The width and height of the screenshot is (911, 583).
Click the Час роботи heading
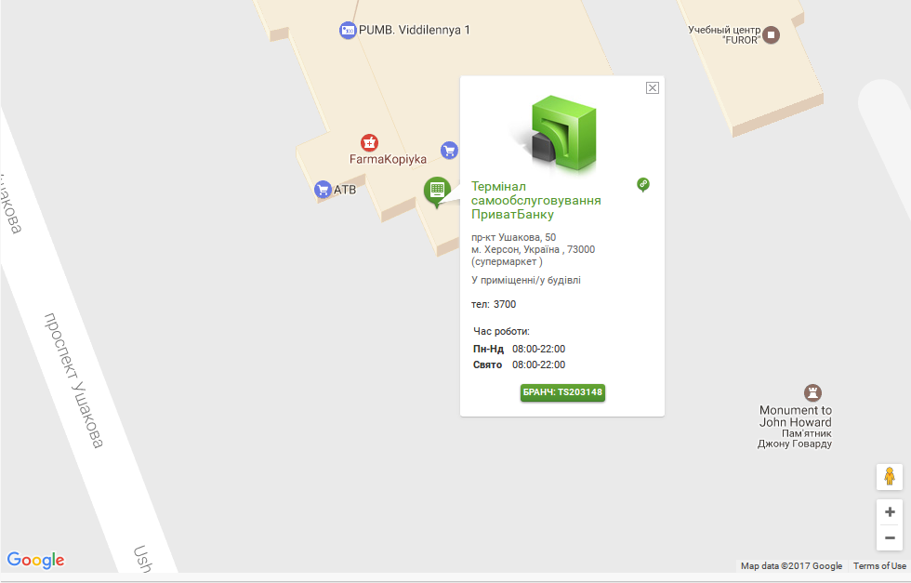501,331
